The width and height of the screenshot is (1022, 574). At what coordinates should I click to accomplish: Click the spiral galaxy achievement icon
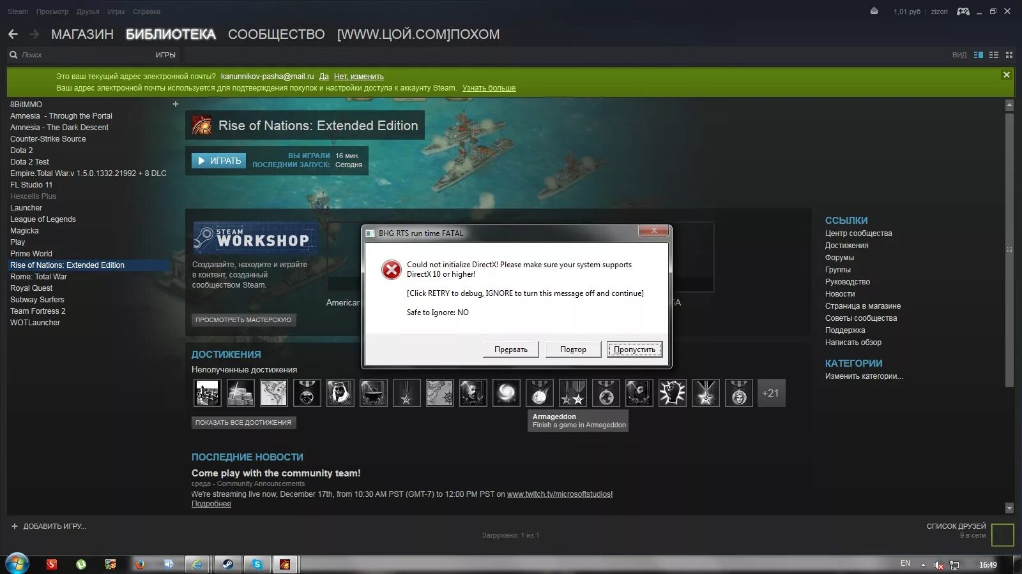[x=507, y=393]
